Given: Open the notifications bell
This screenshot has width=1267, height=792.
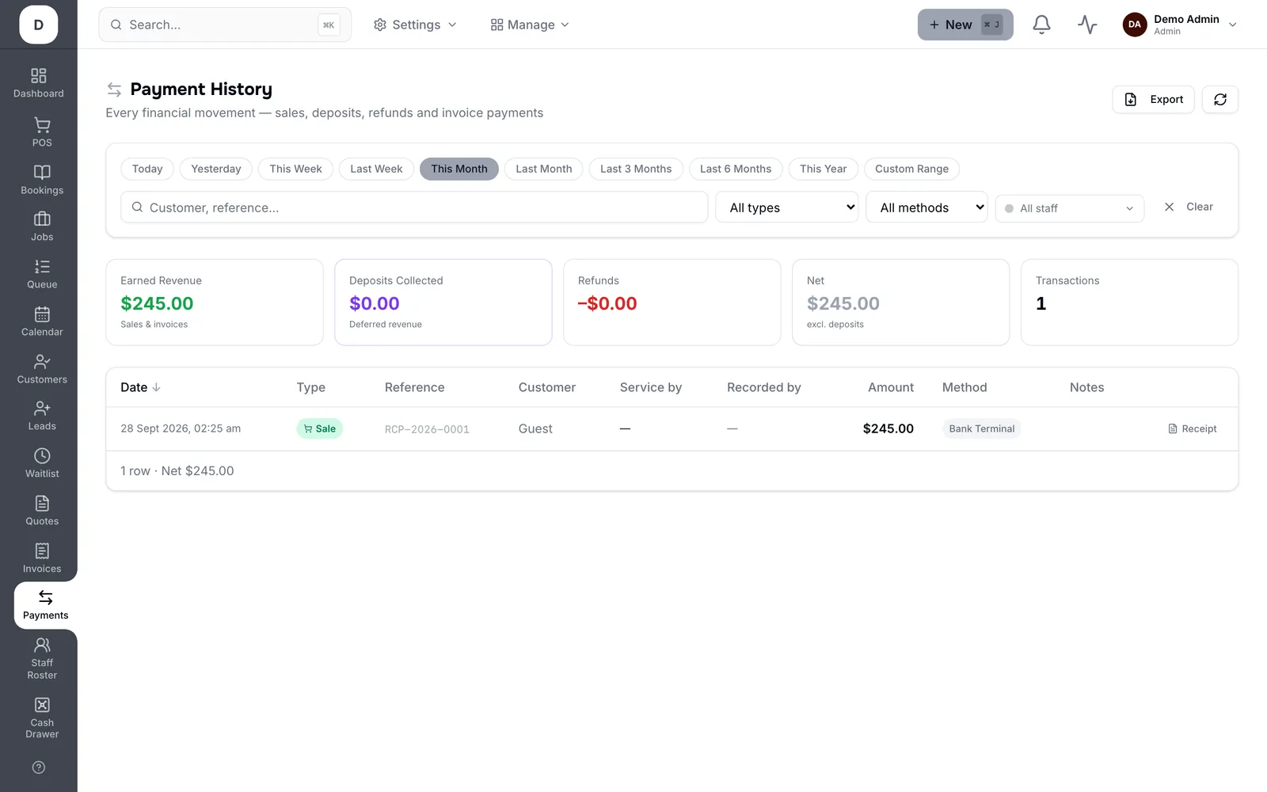Looking at the screenshot, I should tap(1041, 25).
